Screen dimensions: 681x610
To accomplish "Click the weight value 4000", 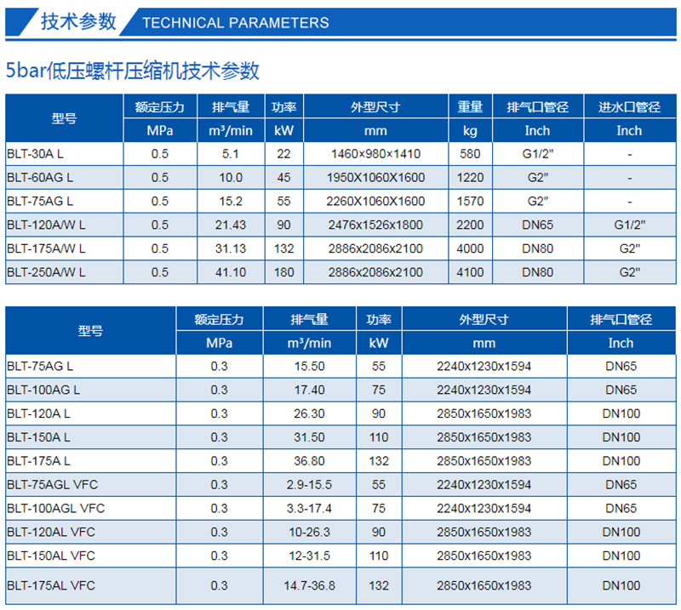I will click(470, 248).
